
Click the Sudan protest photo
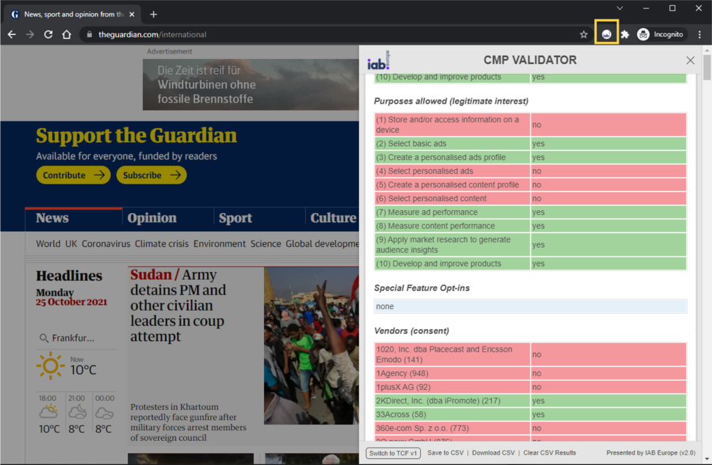[x=311, y=346]
